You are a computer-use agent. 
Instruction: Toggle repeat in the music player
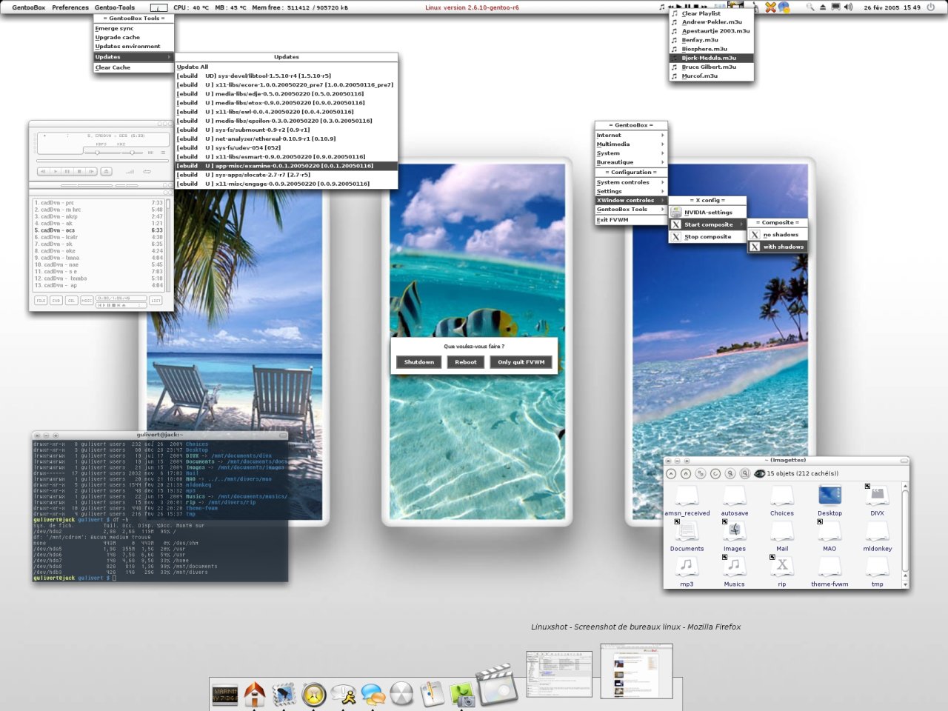[x=147, y=171]
